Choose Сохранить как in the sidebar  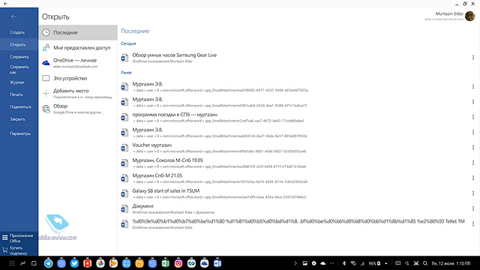click(19, 70)
